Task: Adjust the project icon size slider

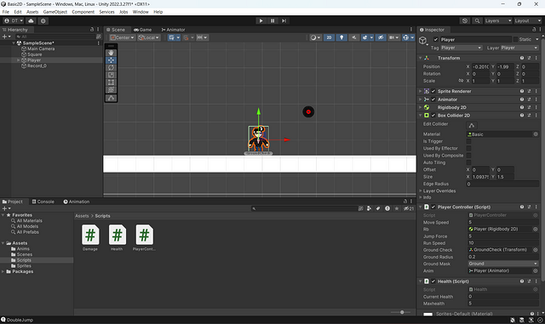Action: (402, 312)
